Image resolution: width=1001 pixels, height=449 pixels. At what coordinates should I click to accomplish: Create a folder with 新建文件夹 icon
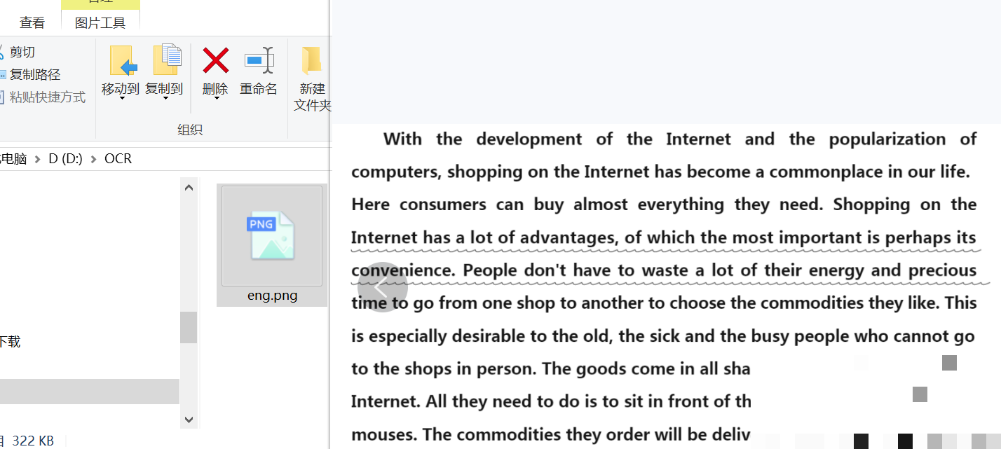(x=311, y=61)
